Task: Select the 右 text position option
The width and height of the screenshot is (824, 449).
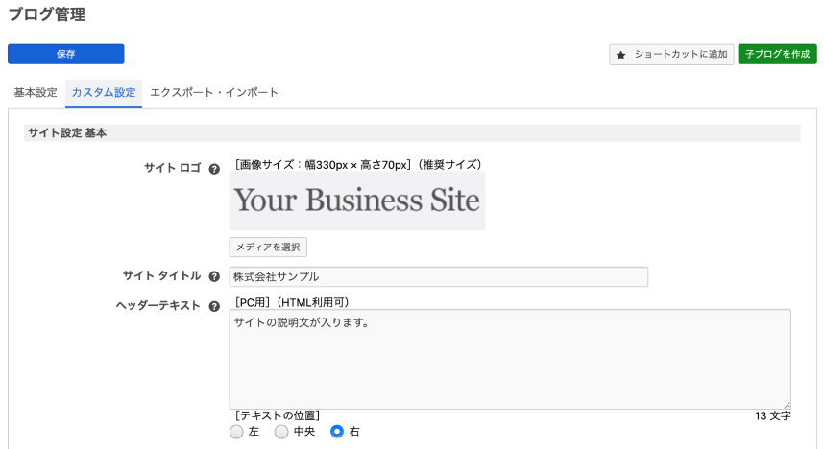Action: pos(337,432)
